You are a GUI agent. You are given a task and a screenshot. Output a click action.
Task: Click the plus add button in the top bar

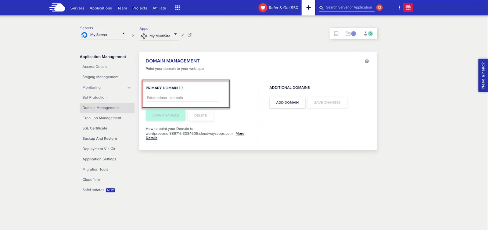click(308, 8)
